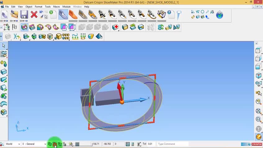Toggle the first green workplane icon in status bar
Viewport: 263px width, 148px height.
click(x=50, y=144)
